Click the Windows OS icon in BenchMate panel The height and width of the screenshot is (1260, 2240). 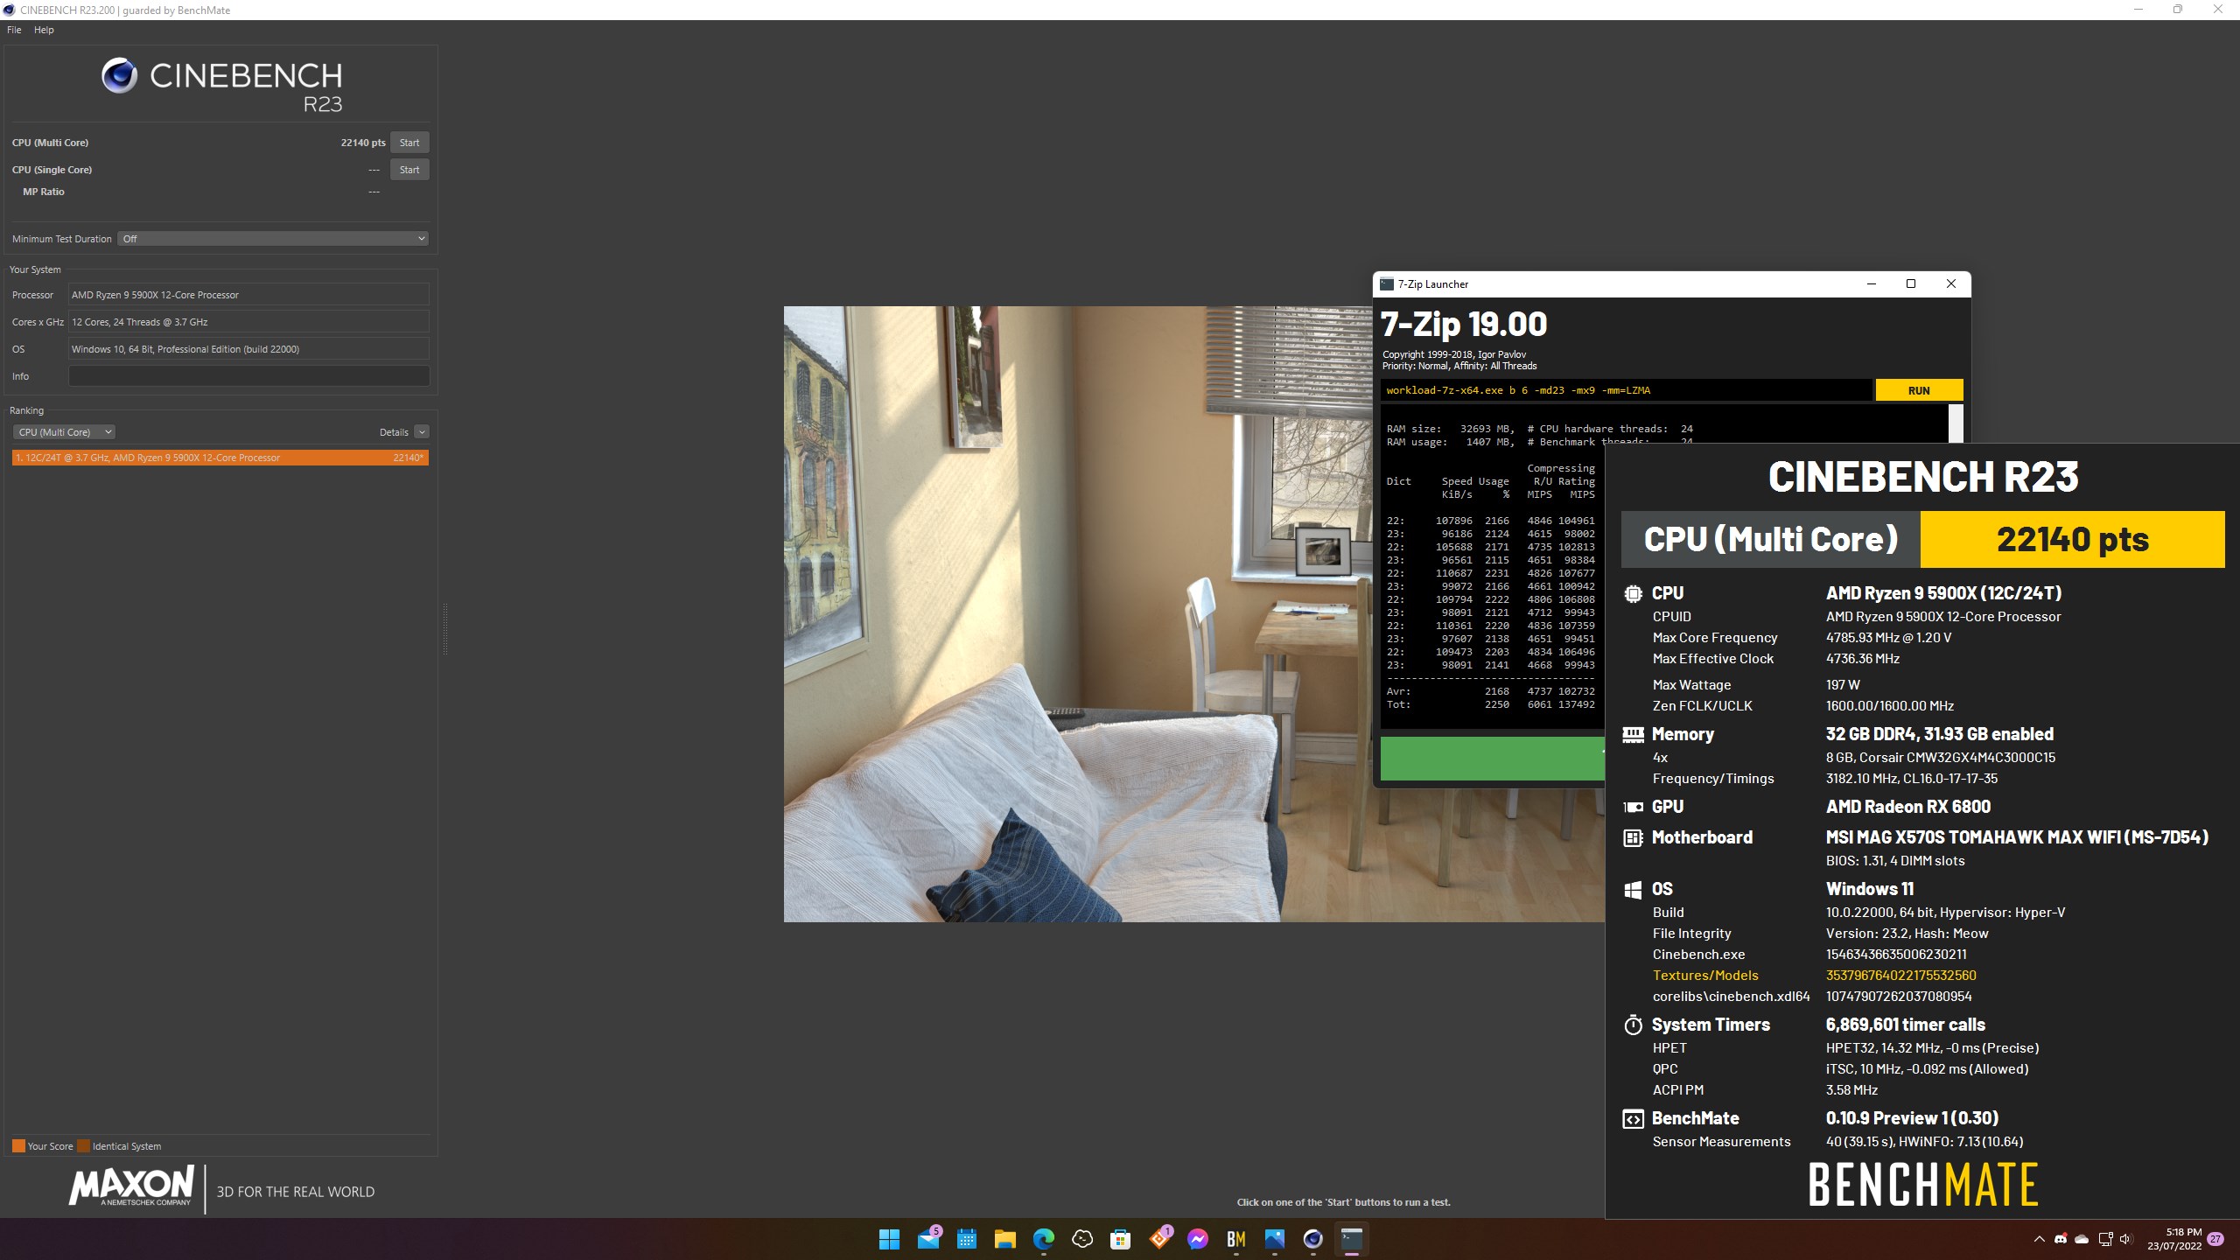point(1633,890)
